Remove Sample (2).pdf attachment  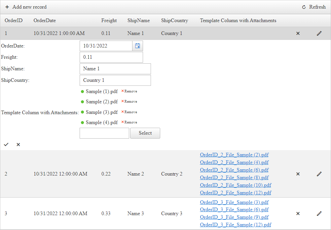point(129,101)
